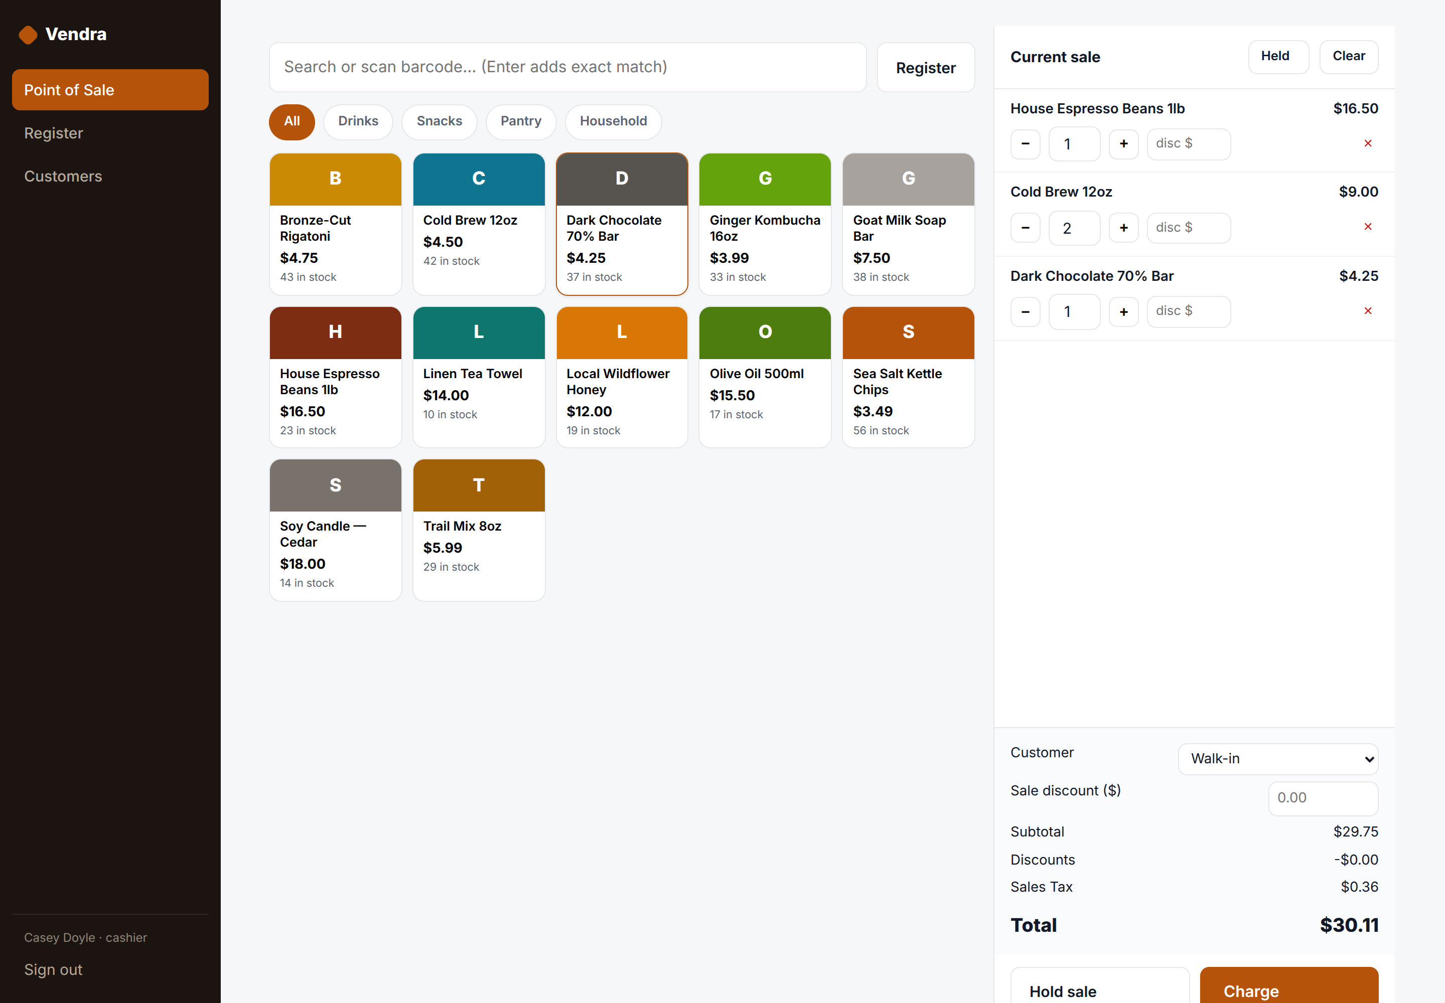Screen dimensions: 1445x1003
Task: Select the All category filter
Action: (x=292, y=122)
